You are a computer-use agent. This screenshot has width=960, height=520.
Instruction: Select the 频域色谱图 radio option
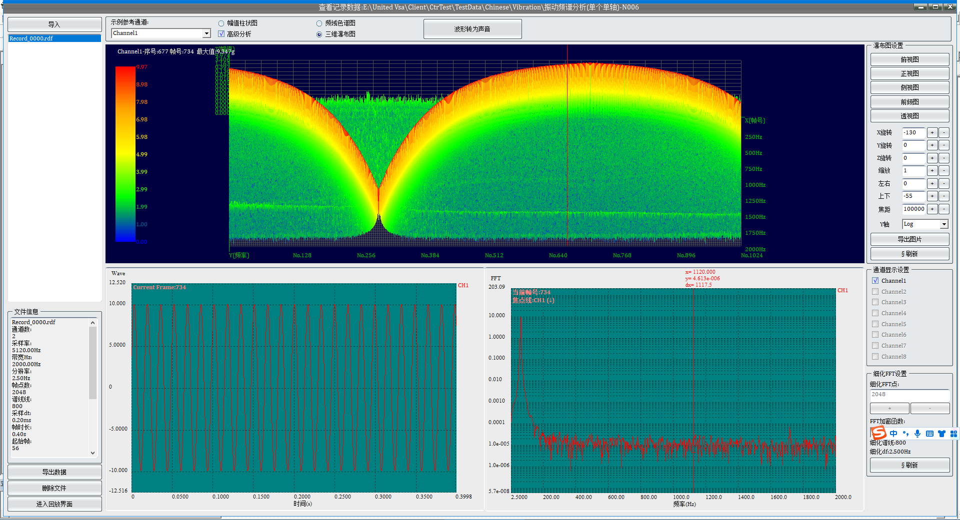[x=319, y=23]
